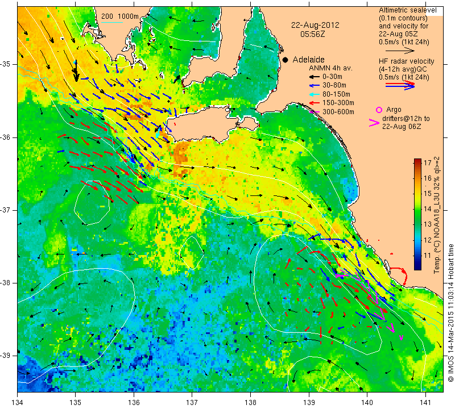Click the 'drifters@12h to' legend text
Screen dimensions: 455x409
coord(406,119)
